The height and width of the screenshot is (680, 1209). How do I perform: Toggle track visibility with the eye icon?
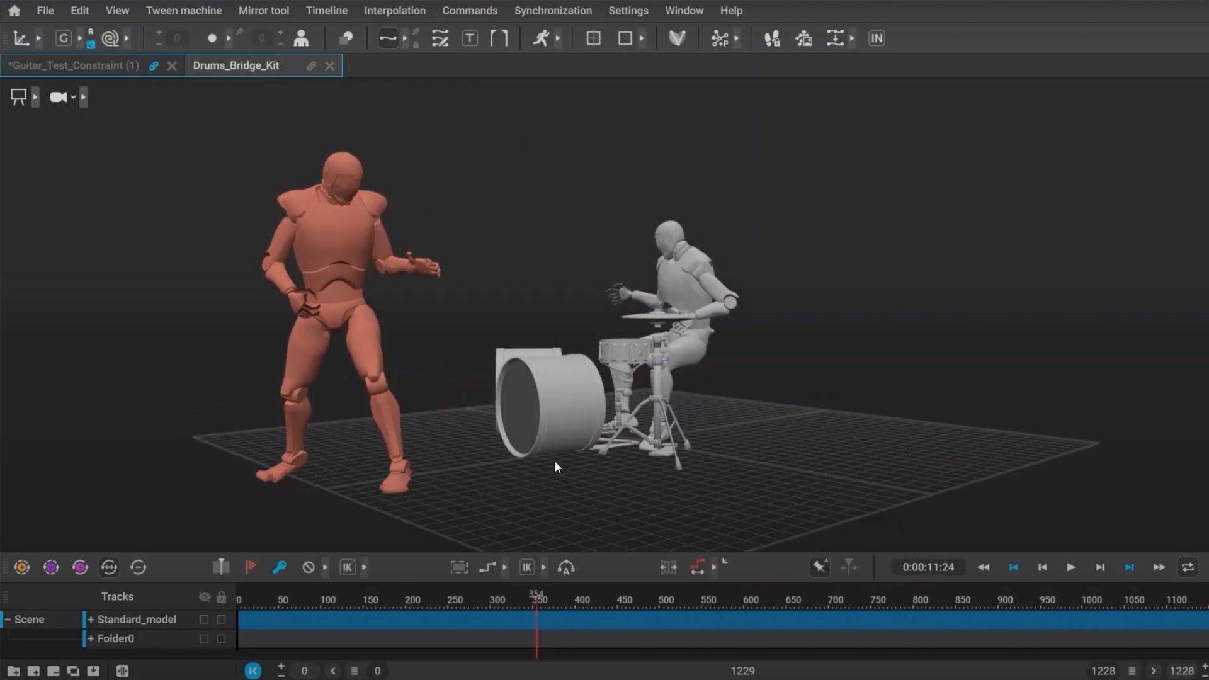[x=205, y=596]
